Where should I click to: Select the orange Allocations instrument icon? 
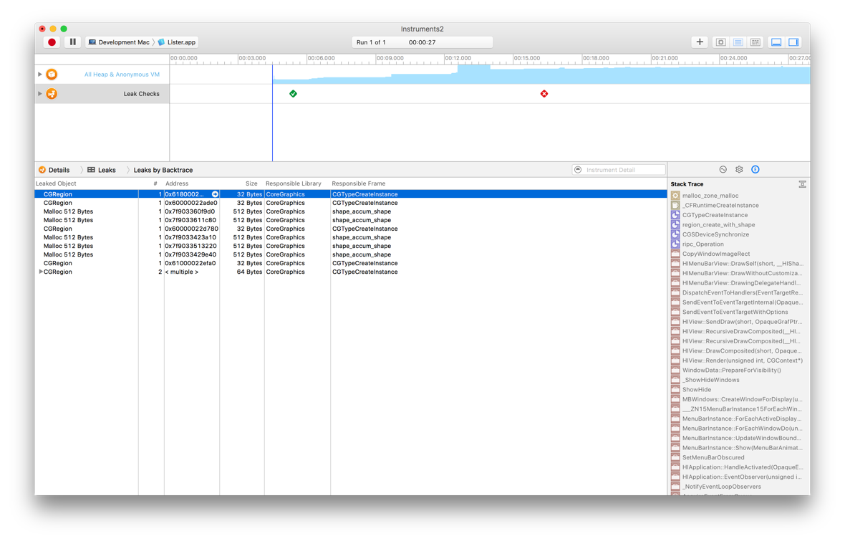(50, 74)
